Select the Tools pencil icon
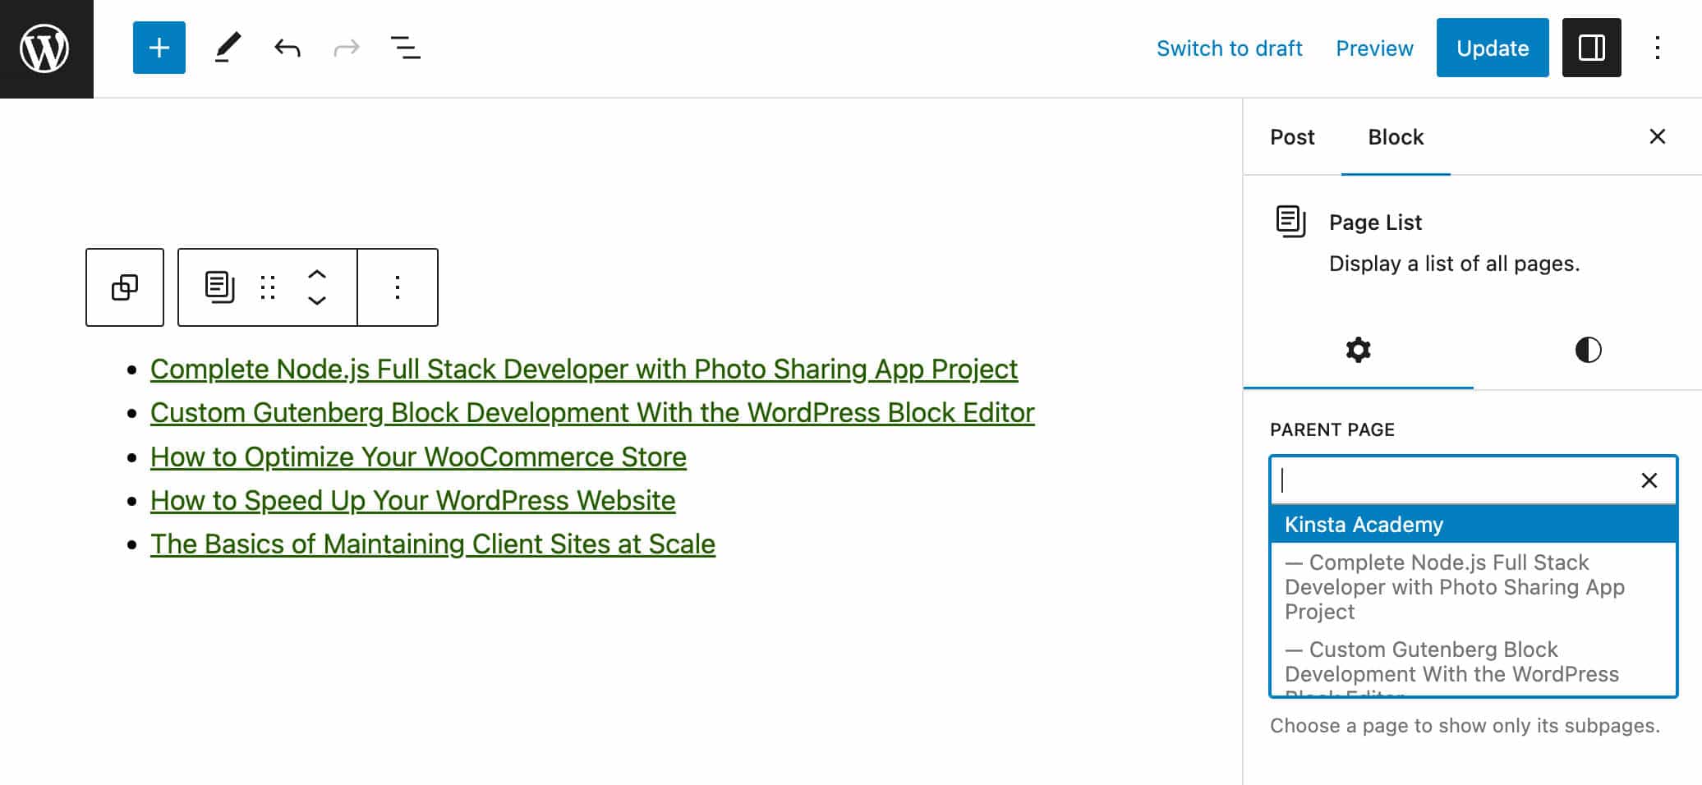The height and width of the screenshot is (785, 1702). tap(228, 48)
